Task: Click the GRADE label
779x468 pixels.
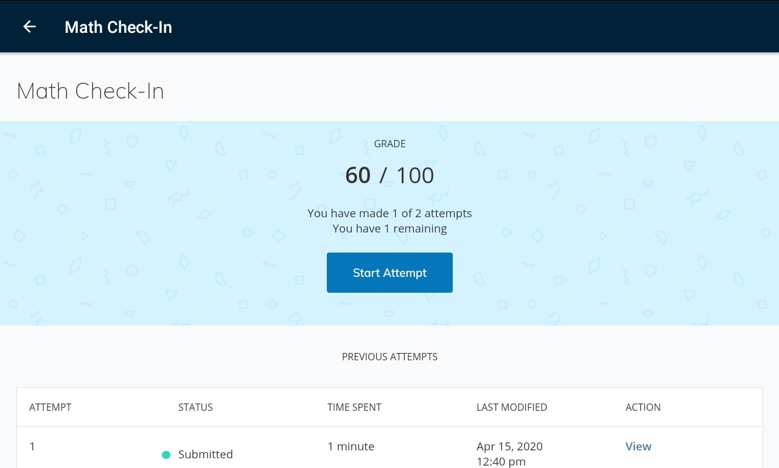Action: (x=389, y=144)
